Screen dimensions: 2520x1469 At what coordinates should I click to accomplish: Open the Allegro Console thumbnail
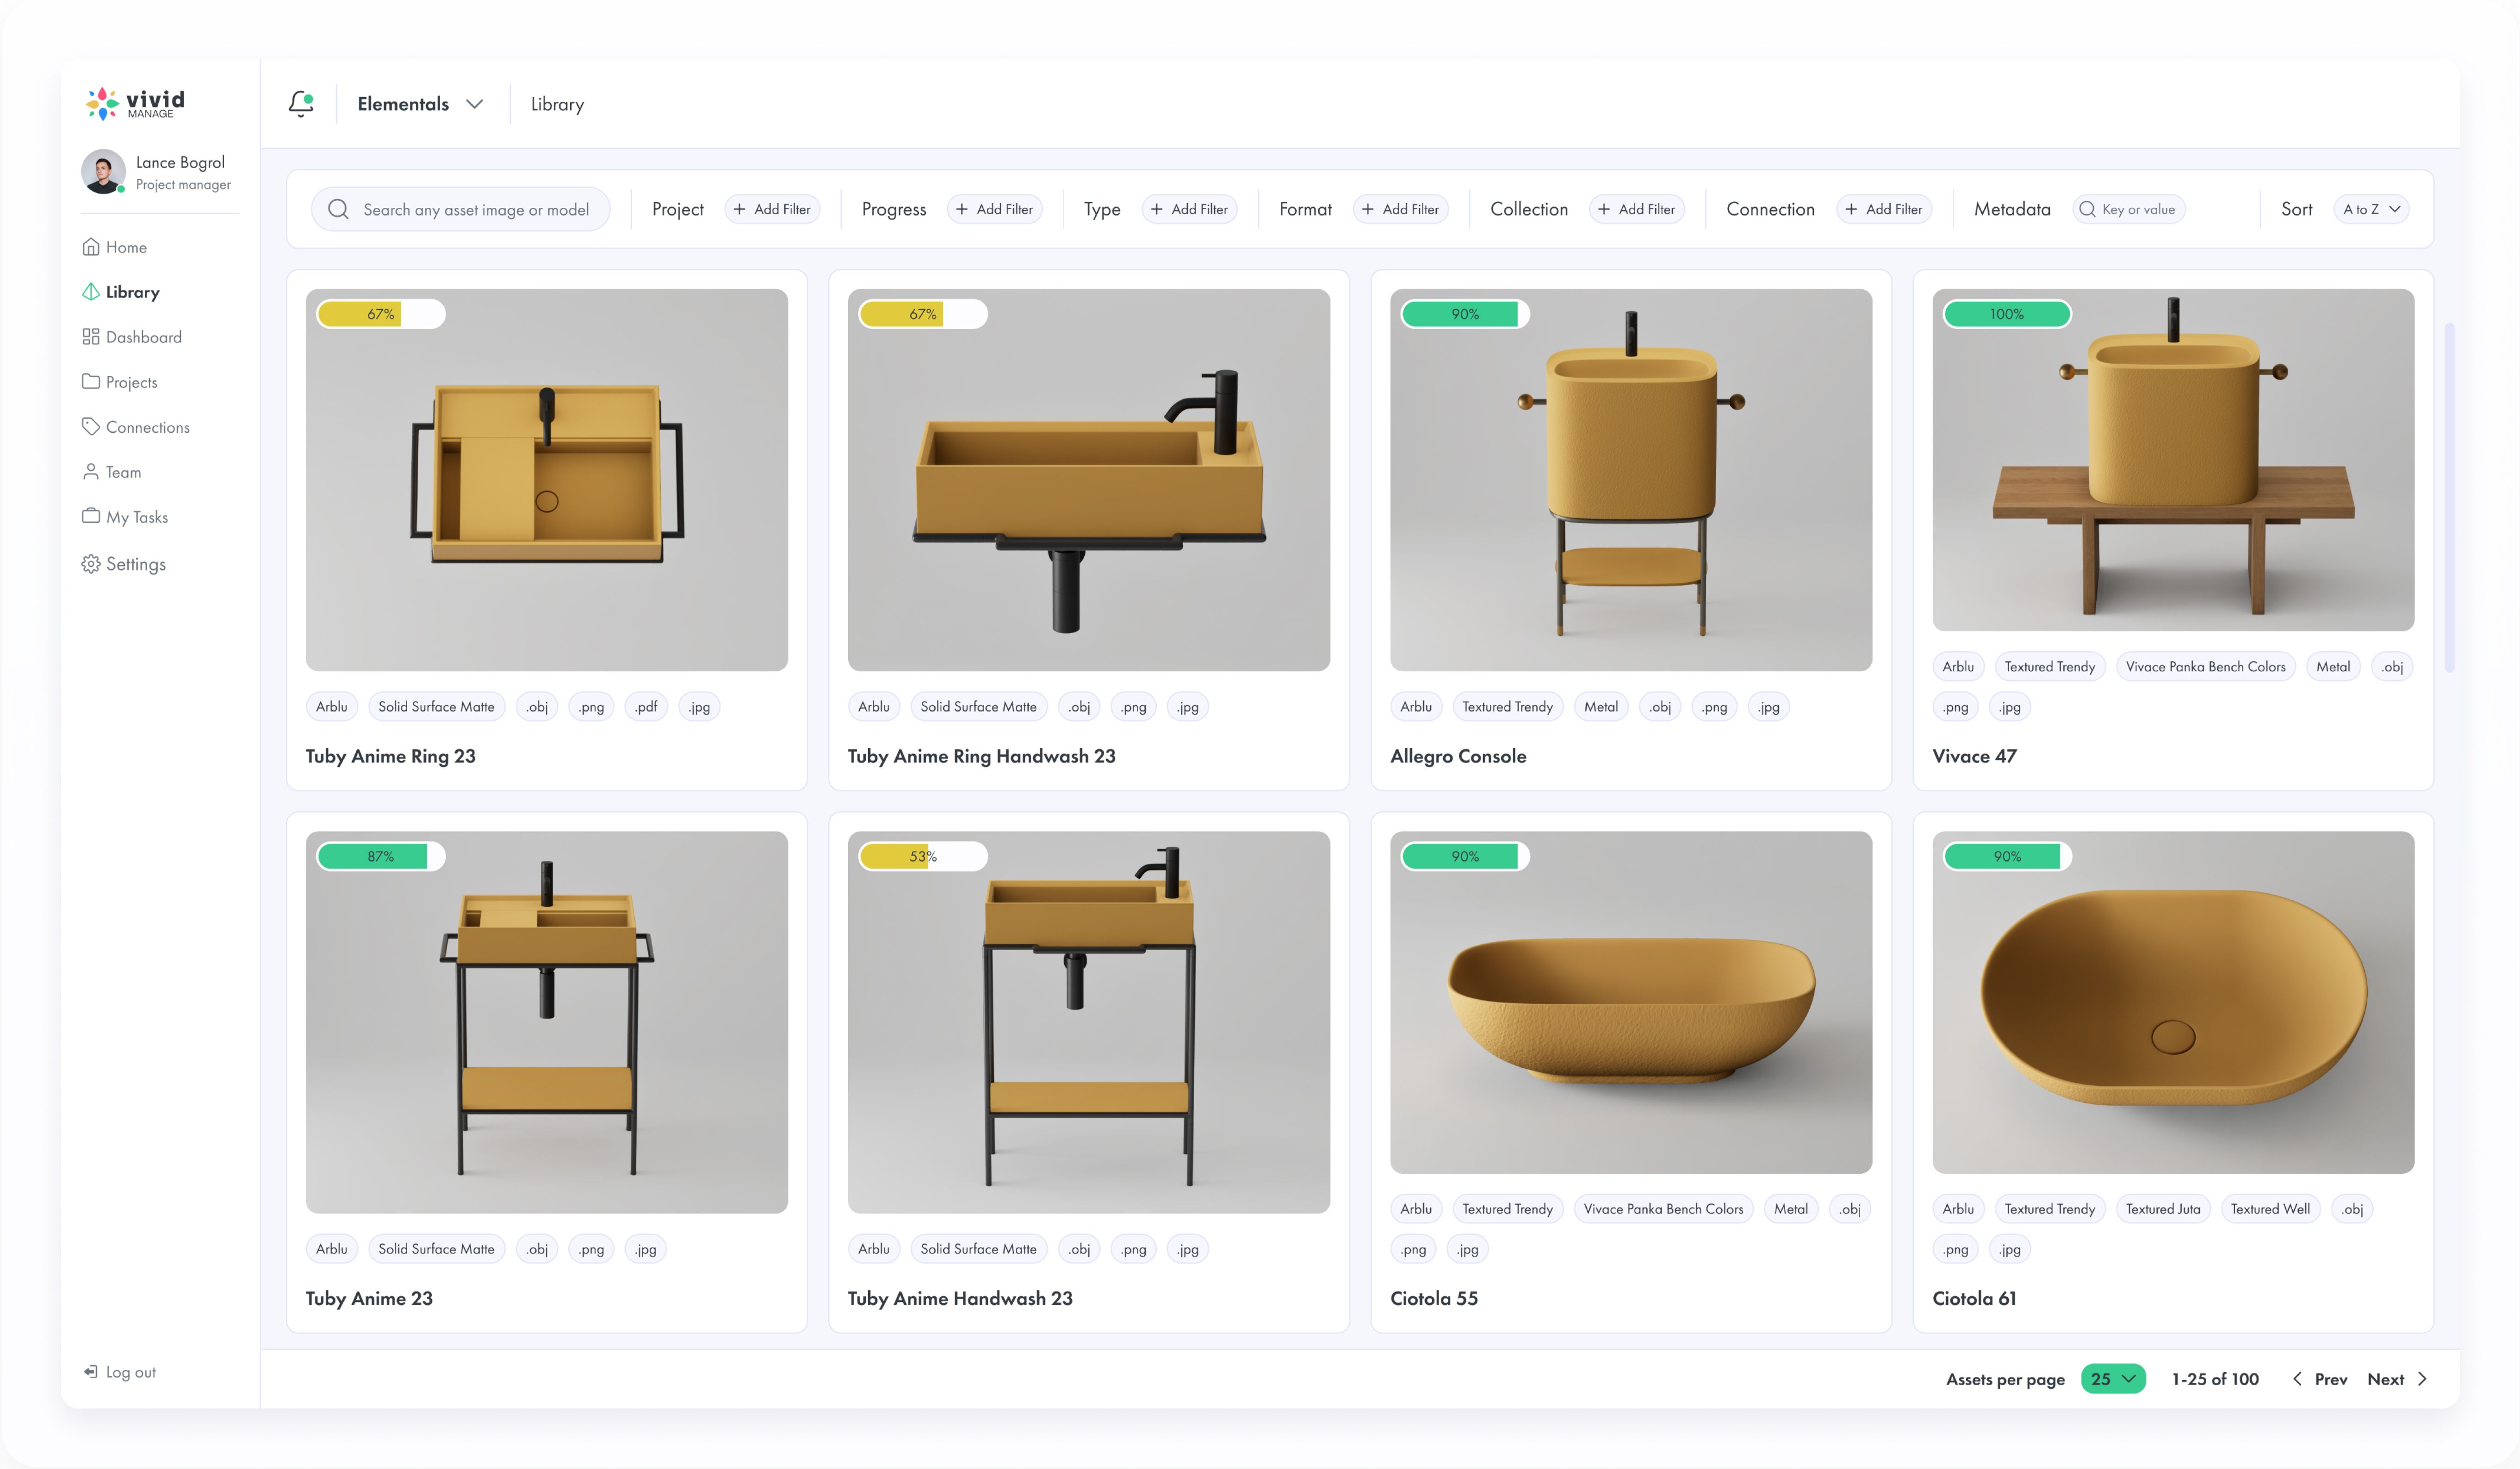(1631, 480)
